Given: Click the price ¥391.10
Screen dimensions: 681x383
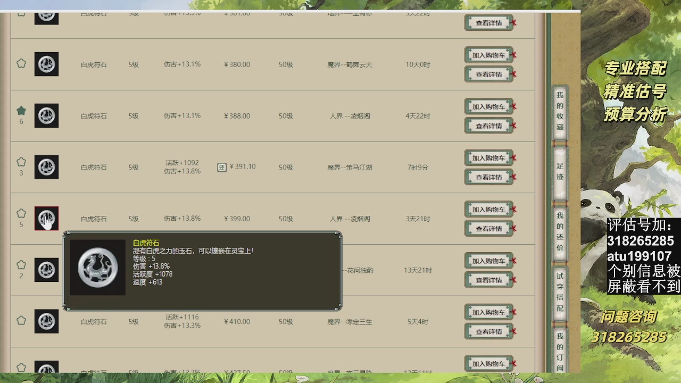Looking at the screenshot, I should coord(242,166).
